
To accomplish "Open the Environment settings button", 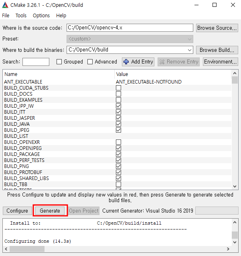I will (x=220, y=62).
